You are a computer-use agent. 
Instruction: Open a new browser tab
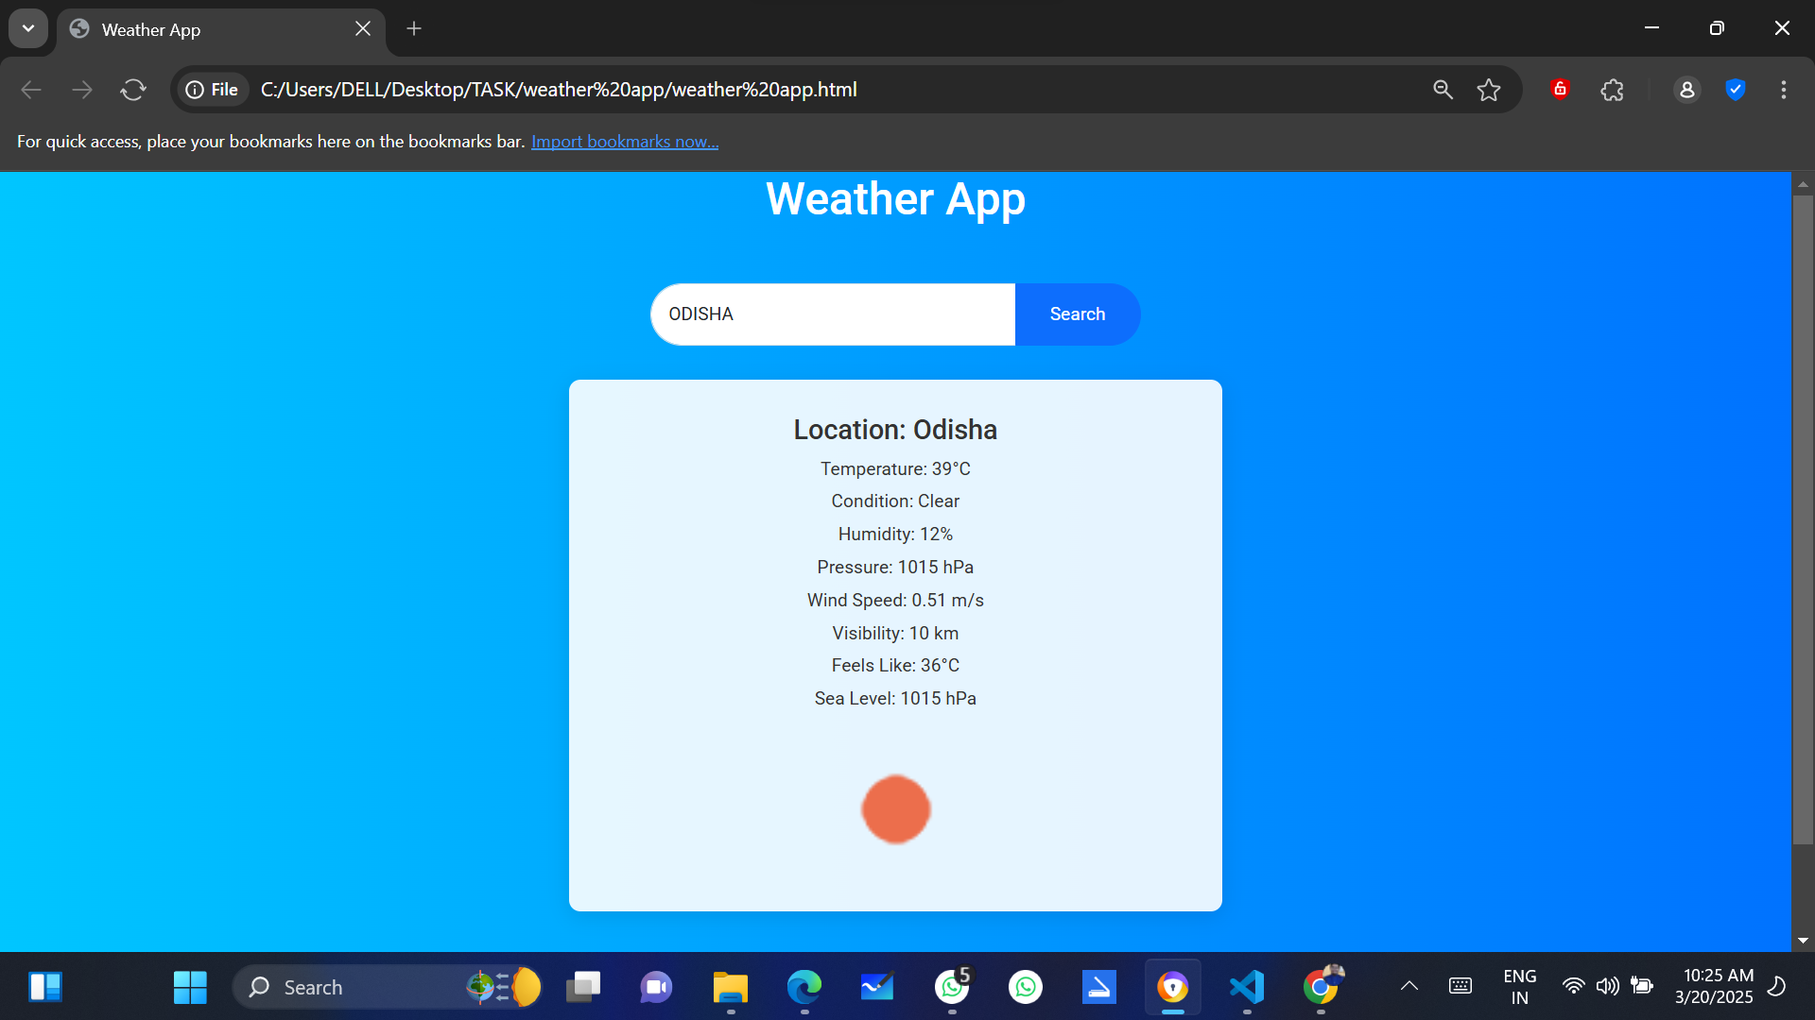(413, 28)
